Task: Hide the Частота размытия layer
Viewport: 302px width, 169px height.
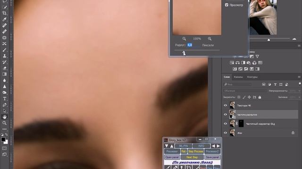Action: click(x=226, y=115)
